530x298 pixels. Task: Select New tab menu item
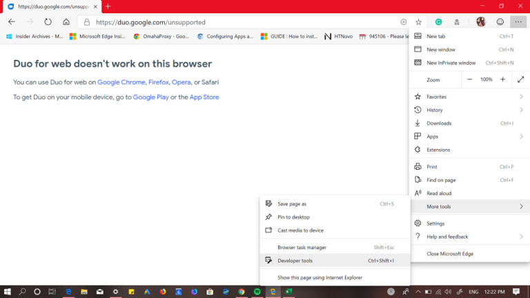tap(469, 36)
